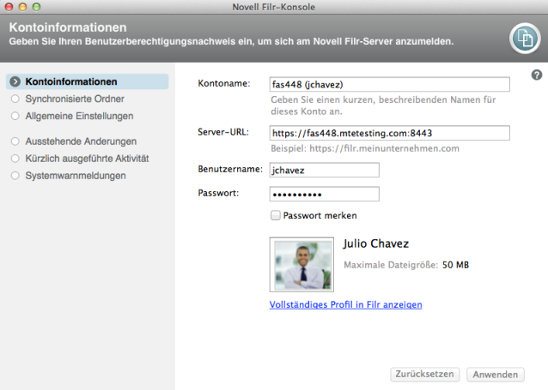Click the Zurücksetzen button
The image size is (548, 390).
coord(424,375)
